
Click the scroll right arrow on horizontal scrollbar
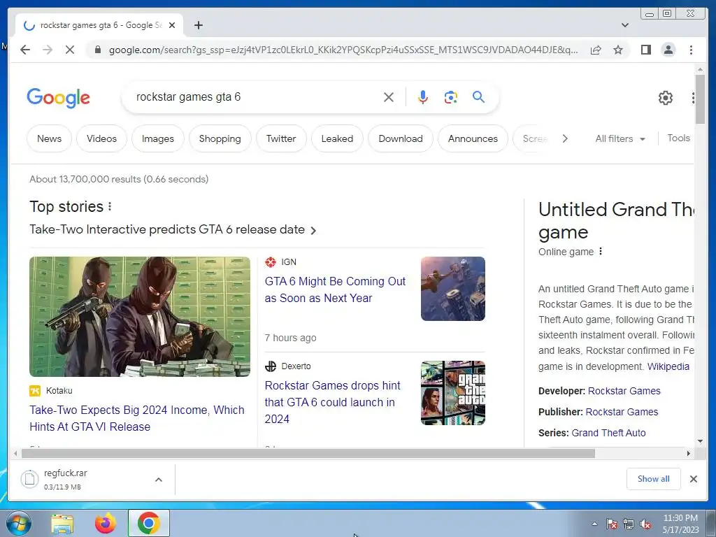[689, 453]
